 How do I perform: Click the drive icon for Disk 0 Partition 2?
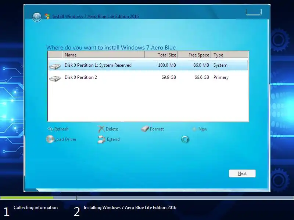(x=55, y=78)
